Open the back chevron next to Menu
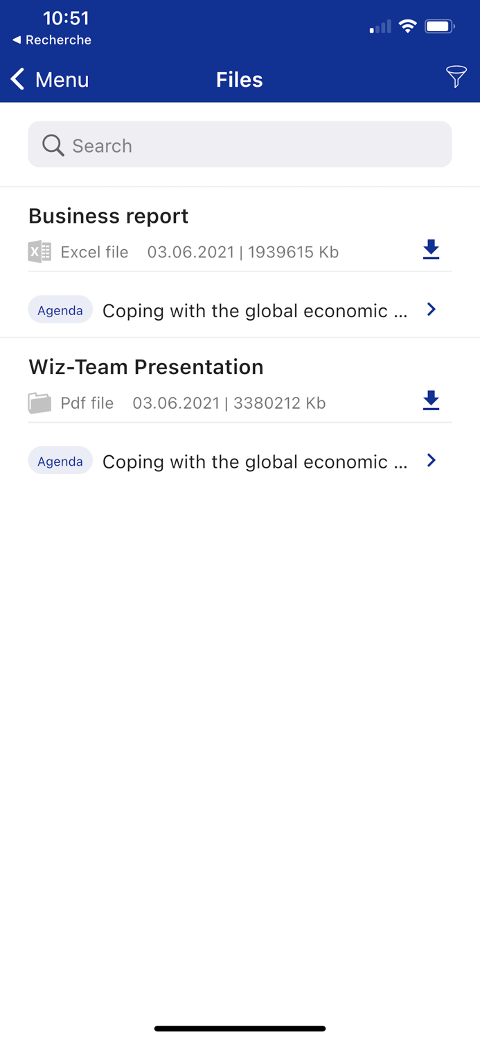This screenshot has height=1041, width=480. [17, 78]
